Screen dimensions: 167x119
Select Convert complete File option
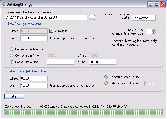point(12,49)
